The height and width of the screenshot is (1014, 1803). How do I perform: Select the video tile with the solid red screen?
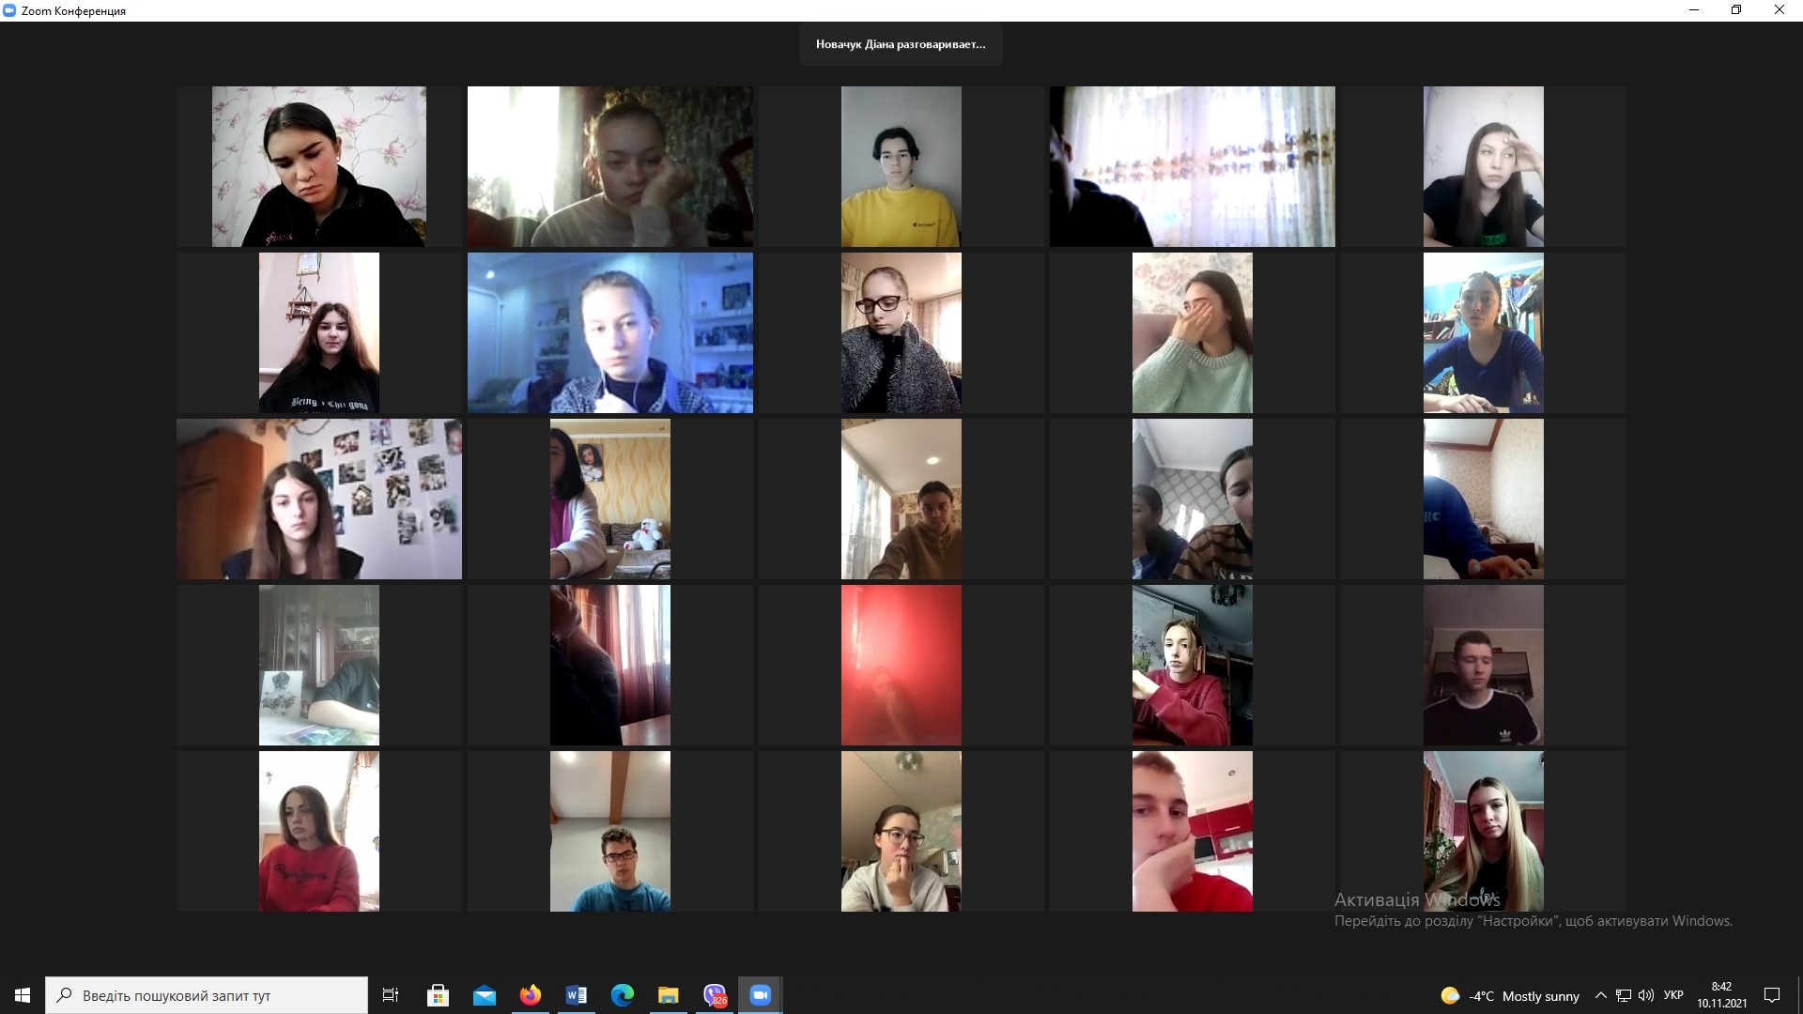click(x=901, y=665)
